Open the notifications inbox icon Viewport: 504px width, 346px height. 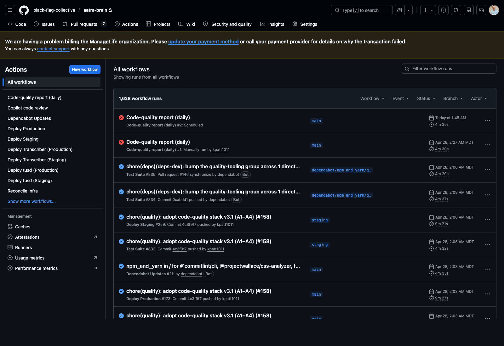click(x=481, y=10)
